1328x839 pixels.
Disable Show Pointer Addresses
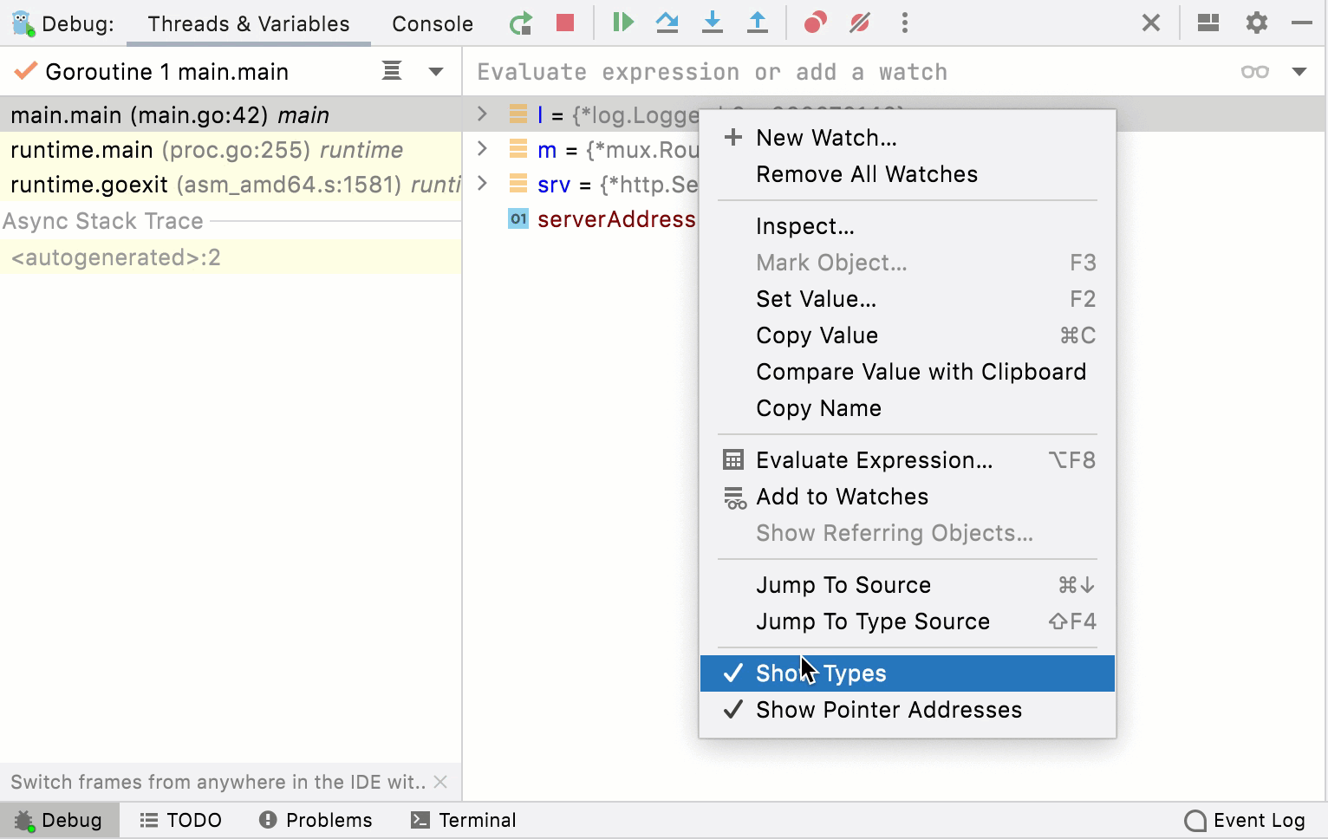click(889, 710)
